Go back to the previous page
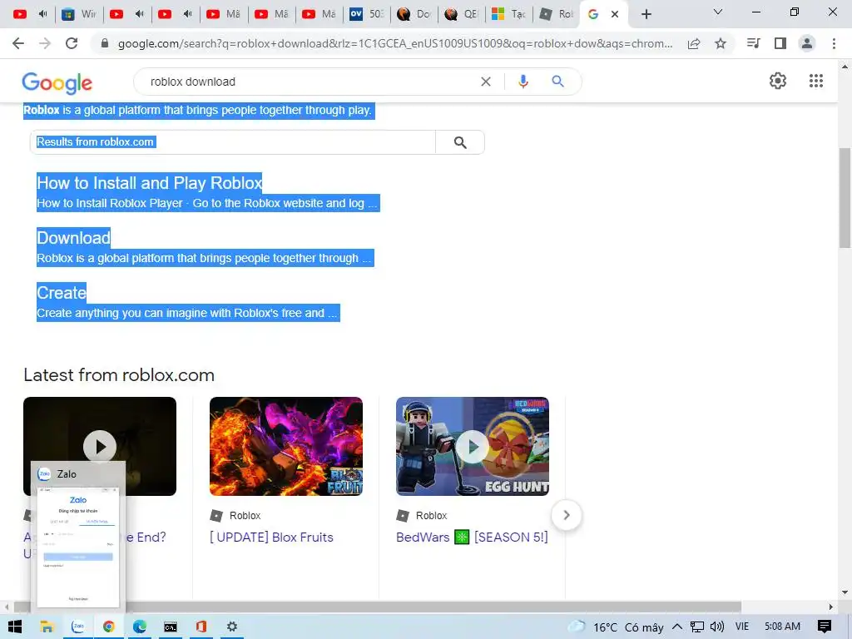Screen dimensions: 852x639 (x=18, y=43)
